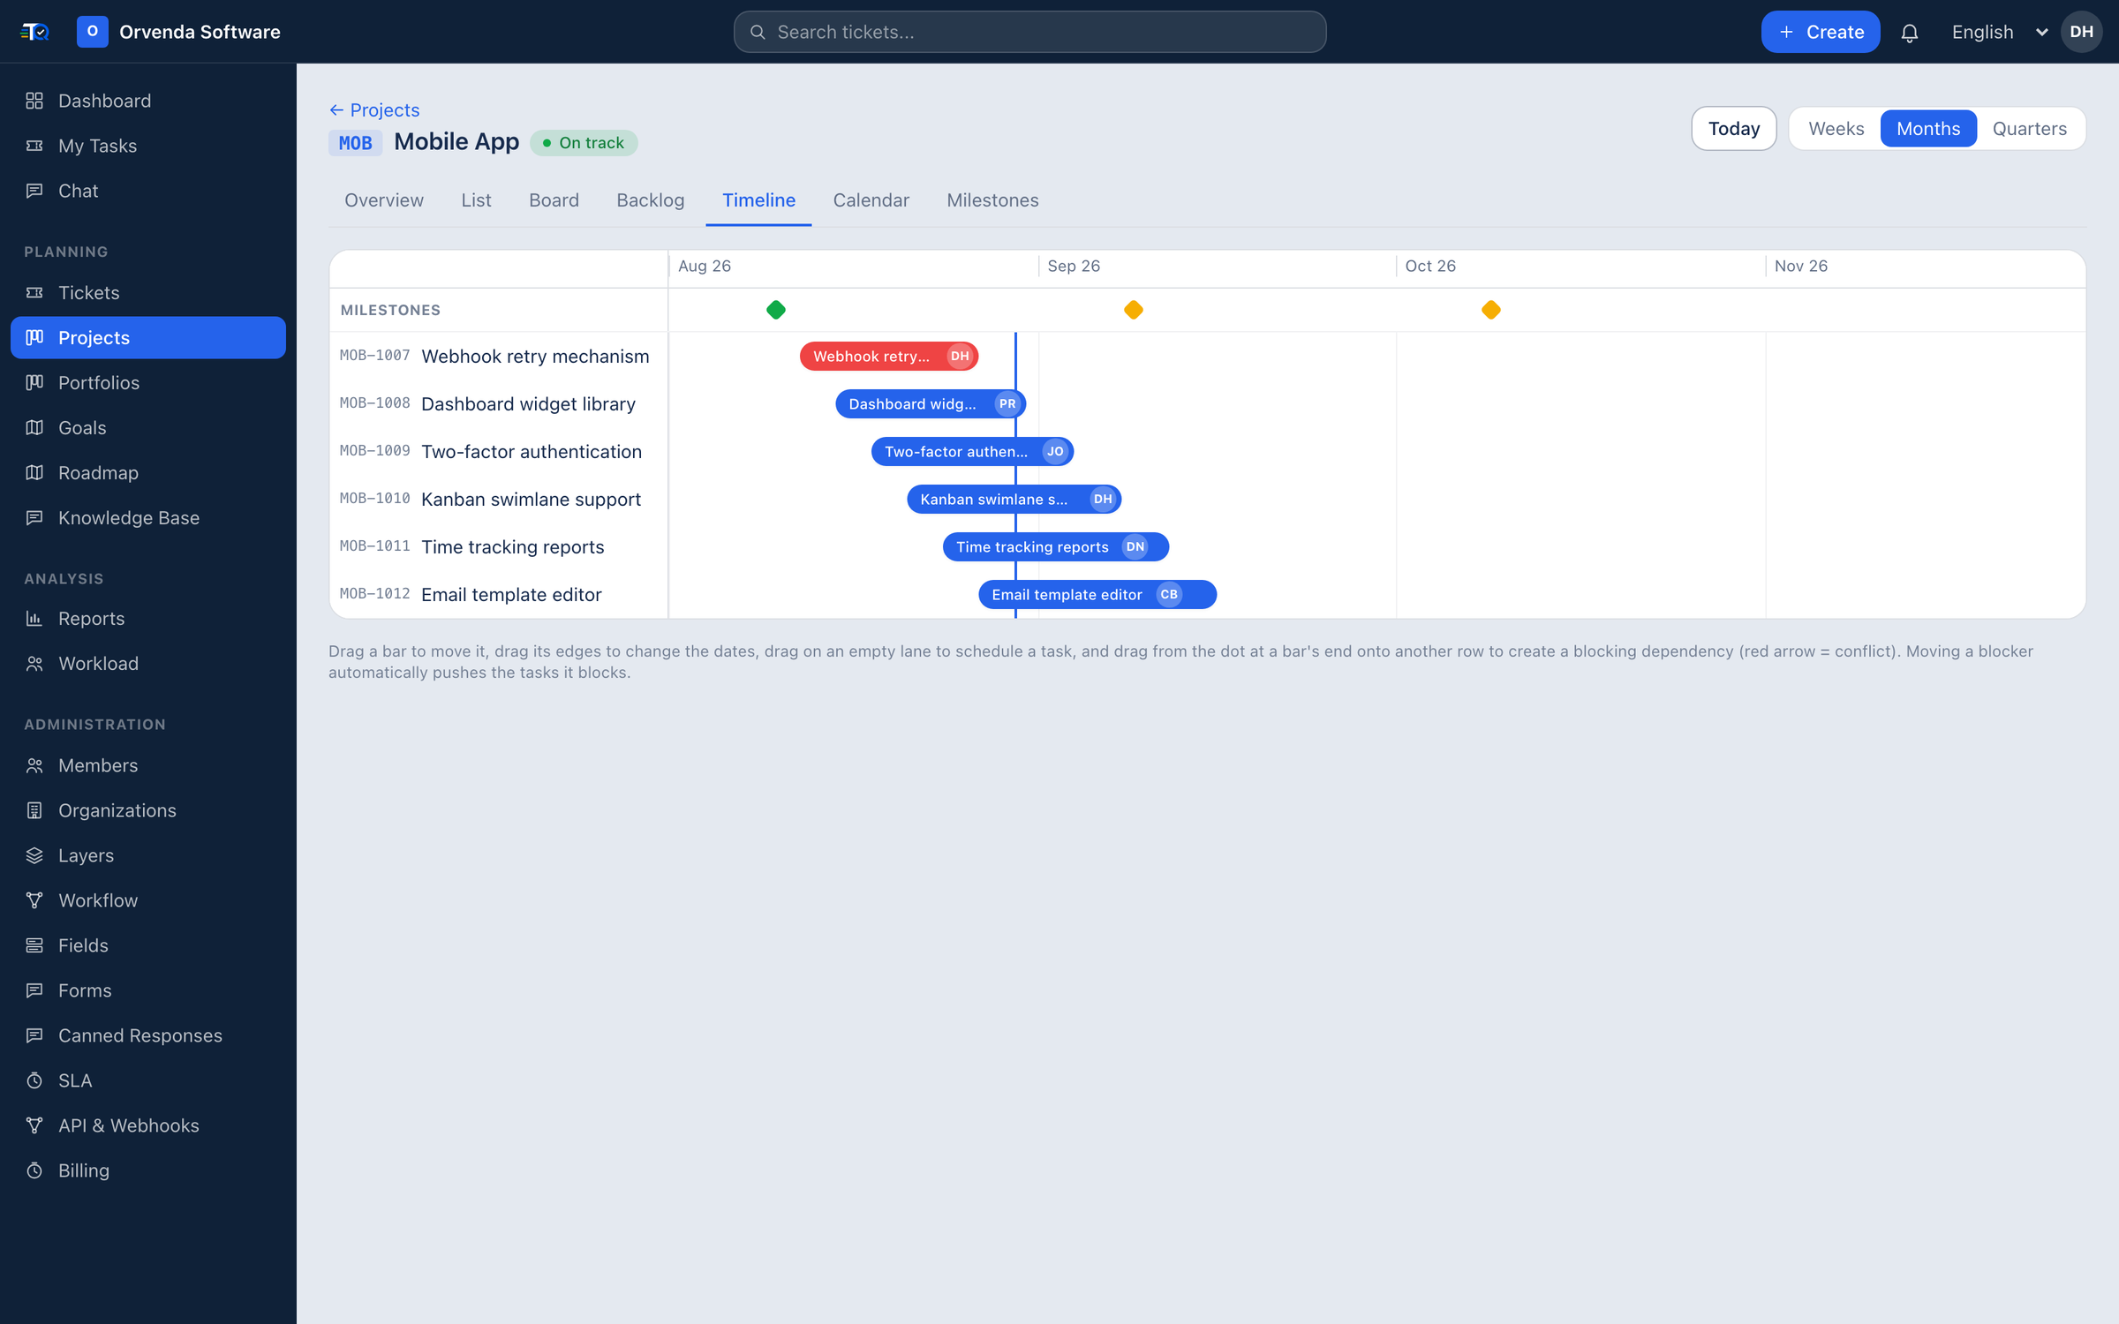Open Dashboard from the sidebar
Image resolution: width=2119 pixels, height=1324 pixels.
click(x=148, y=101)
